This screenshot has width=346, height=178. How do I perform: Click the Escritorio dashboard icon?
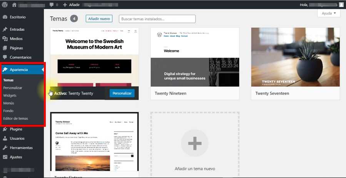(x=5, y=17)
